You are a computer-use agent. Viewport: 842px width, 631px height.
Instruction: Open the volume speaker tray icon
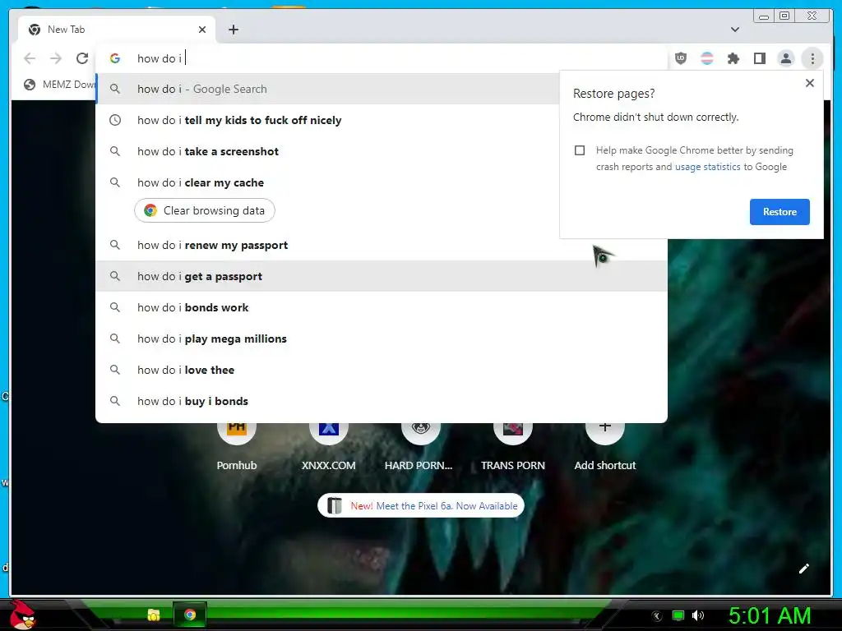tap(698, 615)
